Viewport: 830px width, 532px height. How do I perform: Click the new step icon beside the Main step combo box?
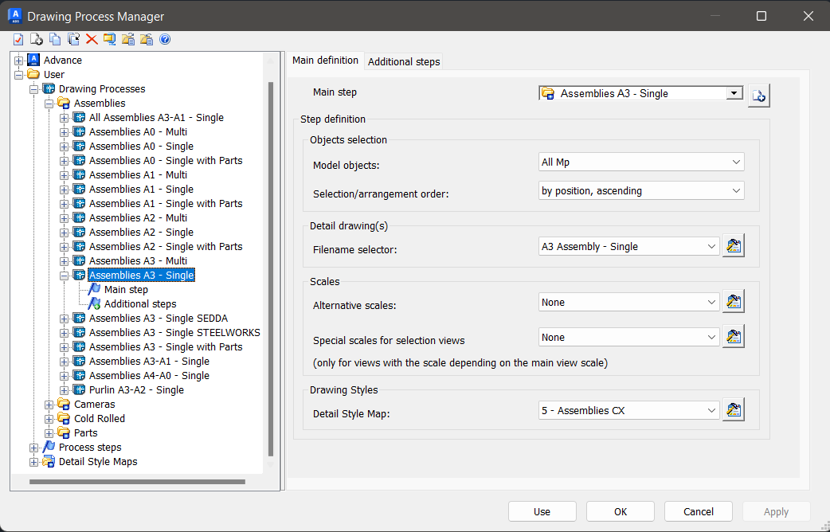(758, 96)
